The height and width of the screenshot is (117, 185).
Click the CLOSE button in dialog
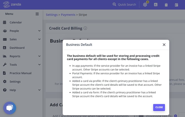(159, 107)
